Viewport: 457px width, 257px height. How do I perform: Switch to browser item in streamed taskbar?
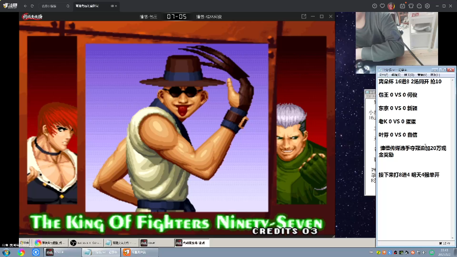tap(50, 243)
